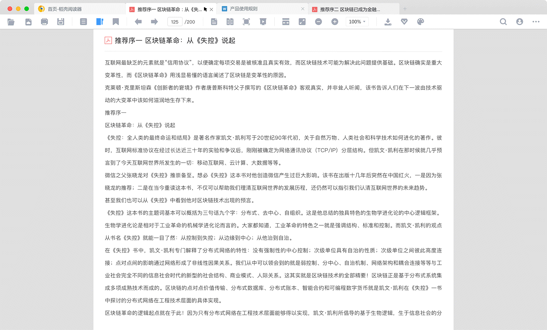Screen dimensions: 547x330
Task: Switch to two-page reading layout
Action: click(230, 22)
